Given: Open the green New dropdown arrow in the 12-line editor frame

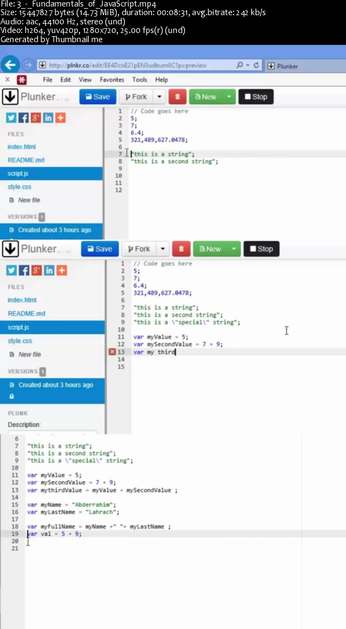Looking at the screenshot, I should (229, 97).
